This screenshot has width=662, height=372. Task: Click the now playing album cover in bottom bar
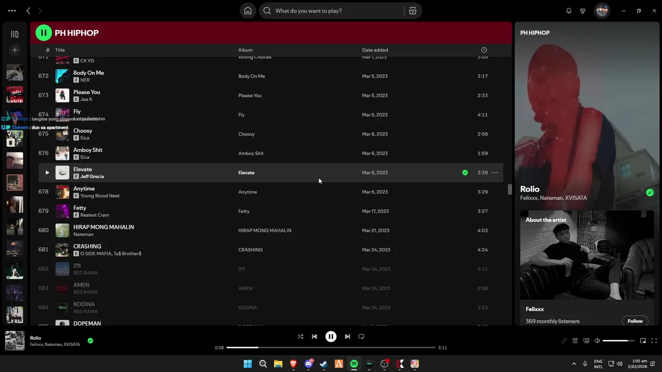[x=14, y=341]
